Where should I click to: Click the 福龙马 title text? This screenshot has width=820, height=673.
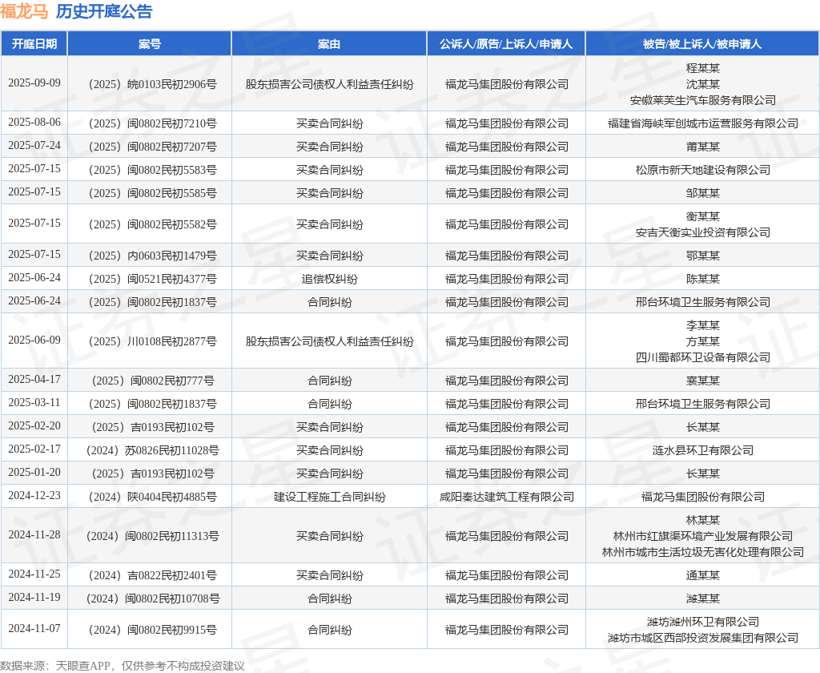24,11
